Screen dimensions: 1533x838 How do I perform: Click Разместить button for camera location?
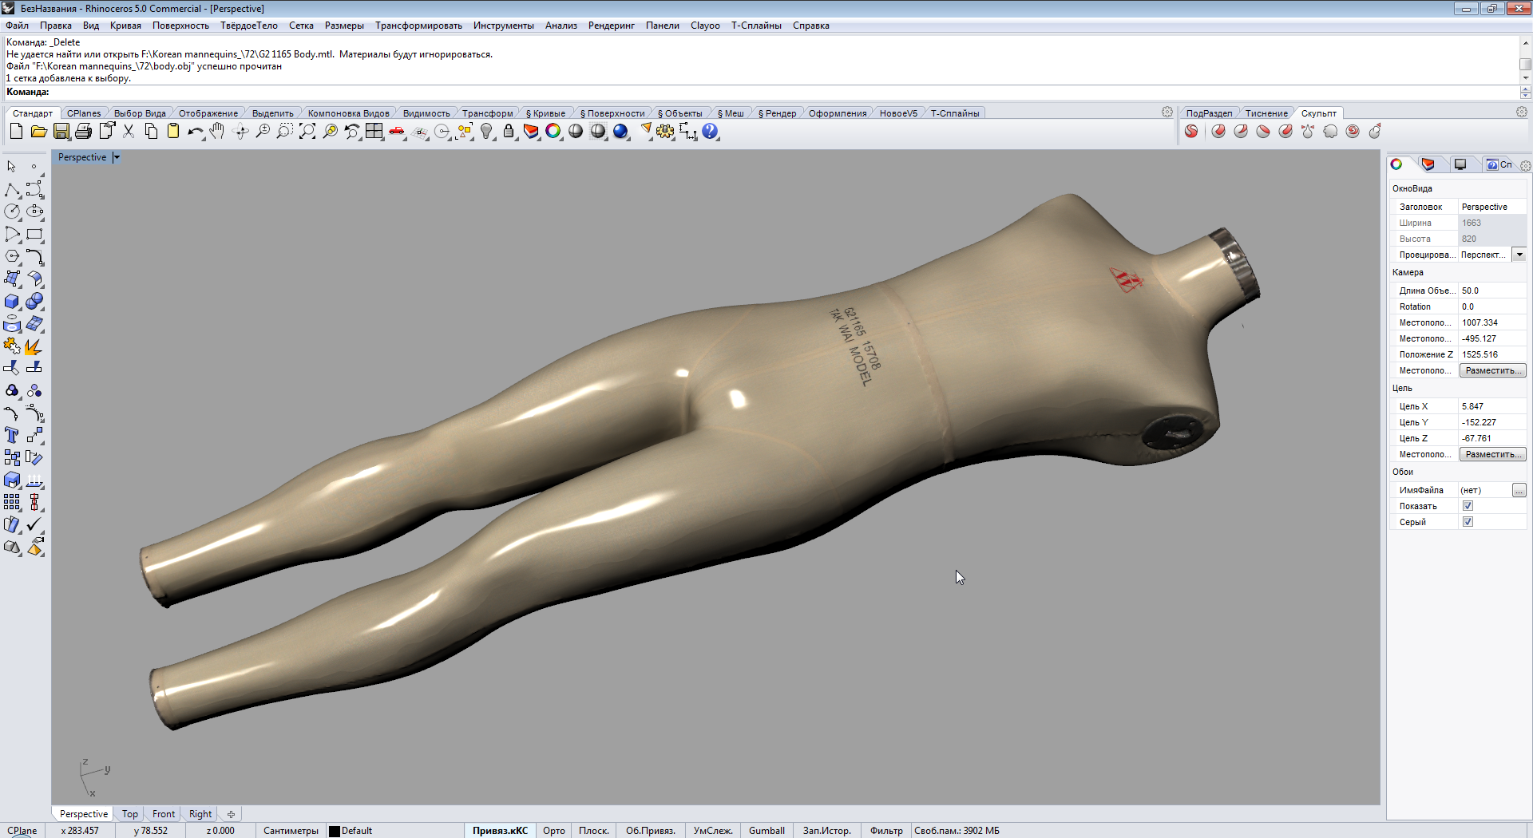pos(1492,370)
